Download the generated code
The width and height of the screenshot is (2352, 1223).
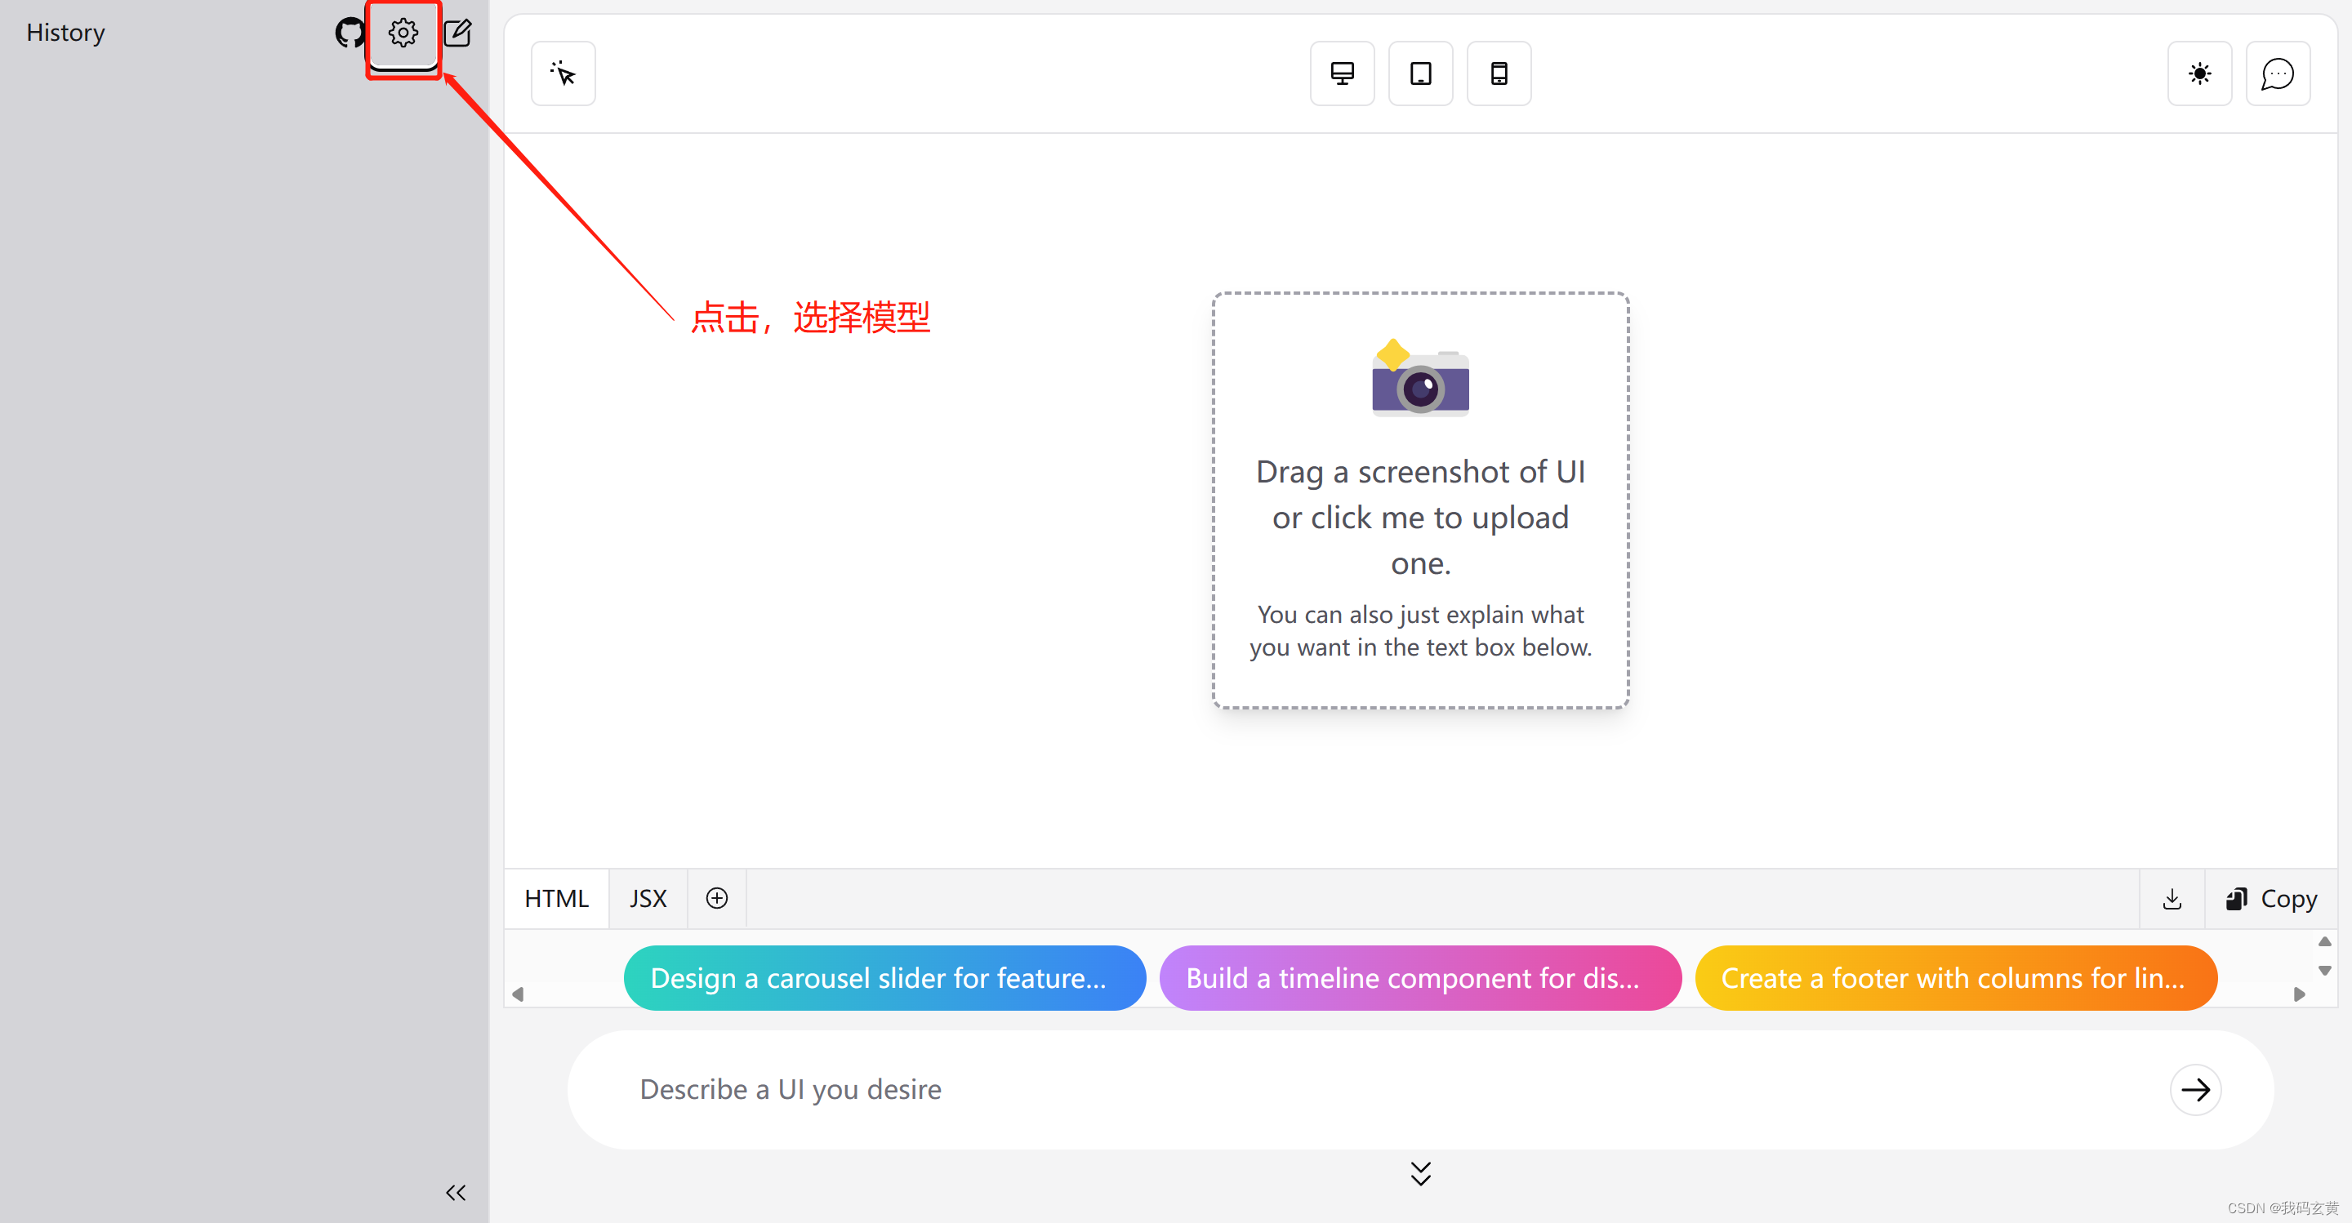coord(2172,899)
